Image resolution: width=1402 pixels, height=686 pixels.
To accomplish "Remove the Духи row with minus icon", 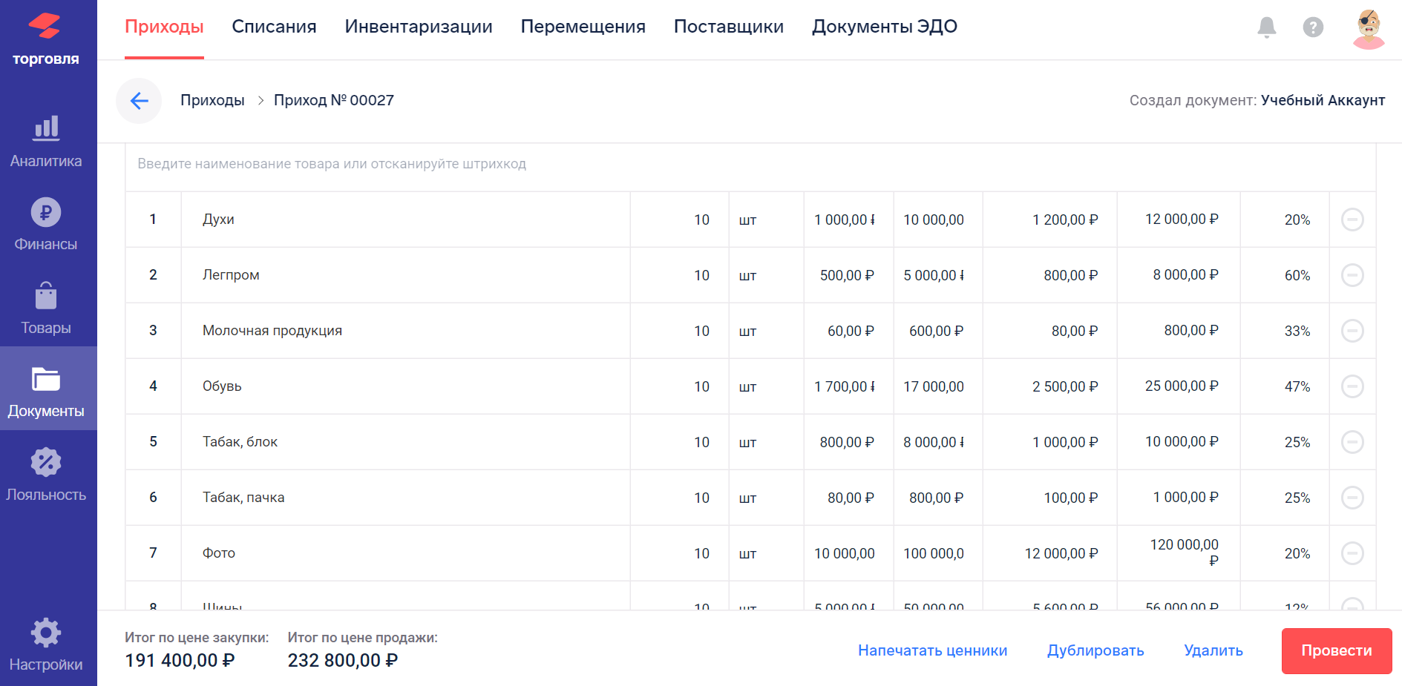I will [x=1352, y=220].
